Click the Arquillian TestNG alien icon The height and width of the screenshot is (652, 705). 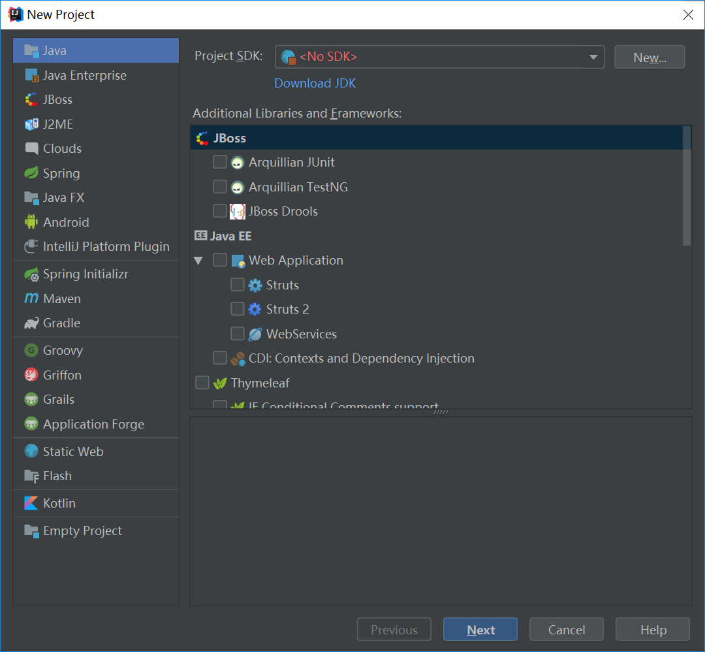coord(238,187)
